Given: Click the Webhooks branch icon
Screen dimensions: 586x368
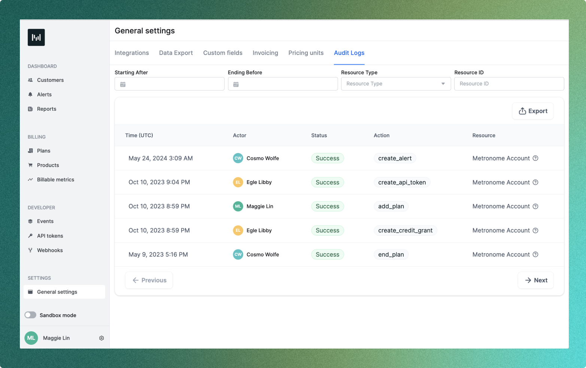Looking at the screenshot, I should pyautogui.click(x=30, y=250).
